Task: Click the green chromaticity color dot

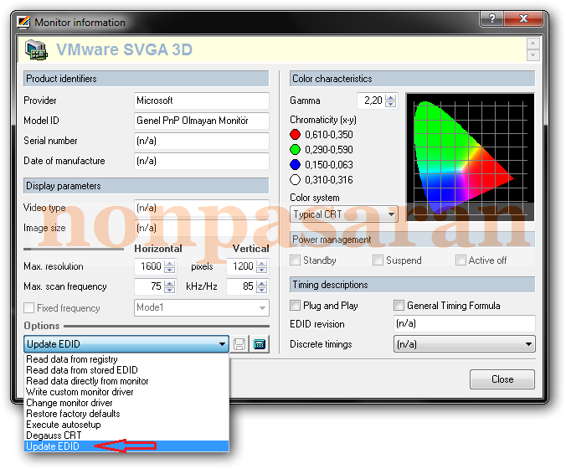Action: (x=295, y=149)
